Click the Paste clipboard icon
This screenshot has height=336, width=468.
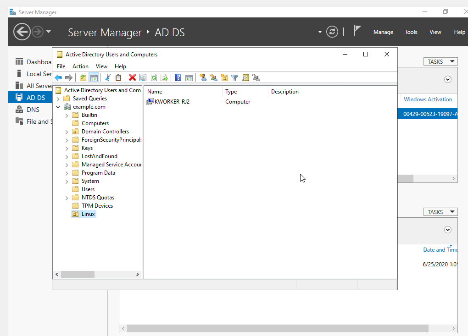(118, 77)
